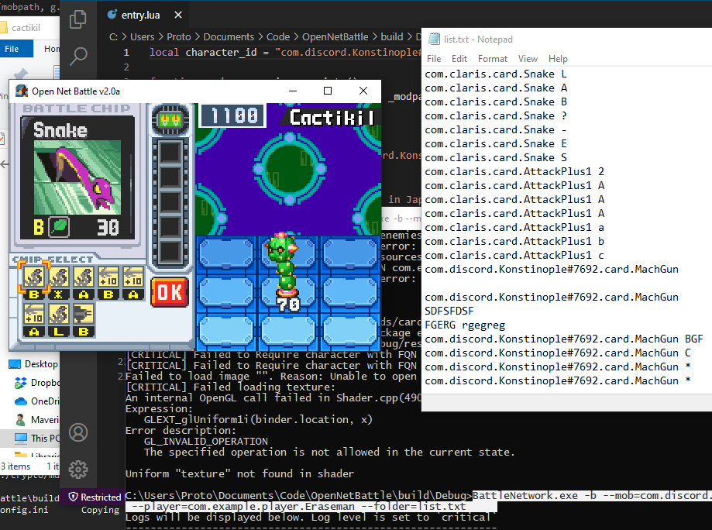Click the Open Net Battle window title icon

[x=22, y=91]
